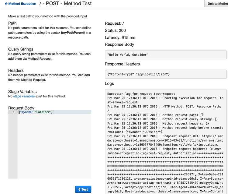Run the blue Test button
Viewport: 228px width, 194px height.
pyautogui.click(x=83, y=189)
